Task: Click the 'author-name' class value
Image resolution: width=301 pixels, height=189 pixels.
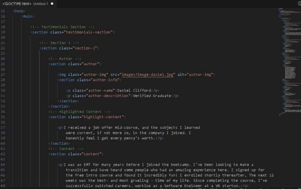Action: tap(100, 91)
